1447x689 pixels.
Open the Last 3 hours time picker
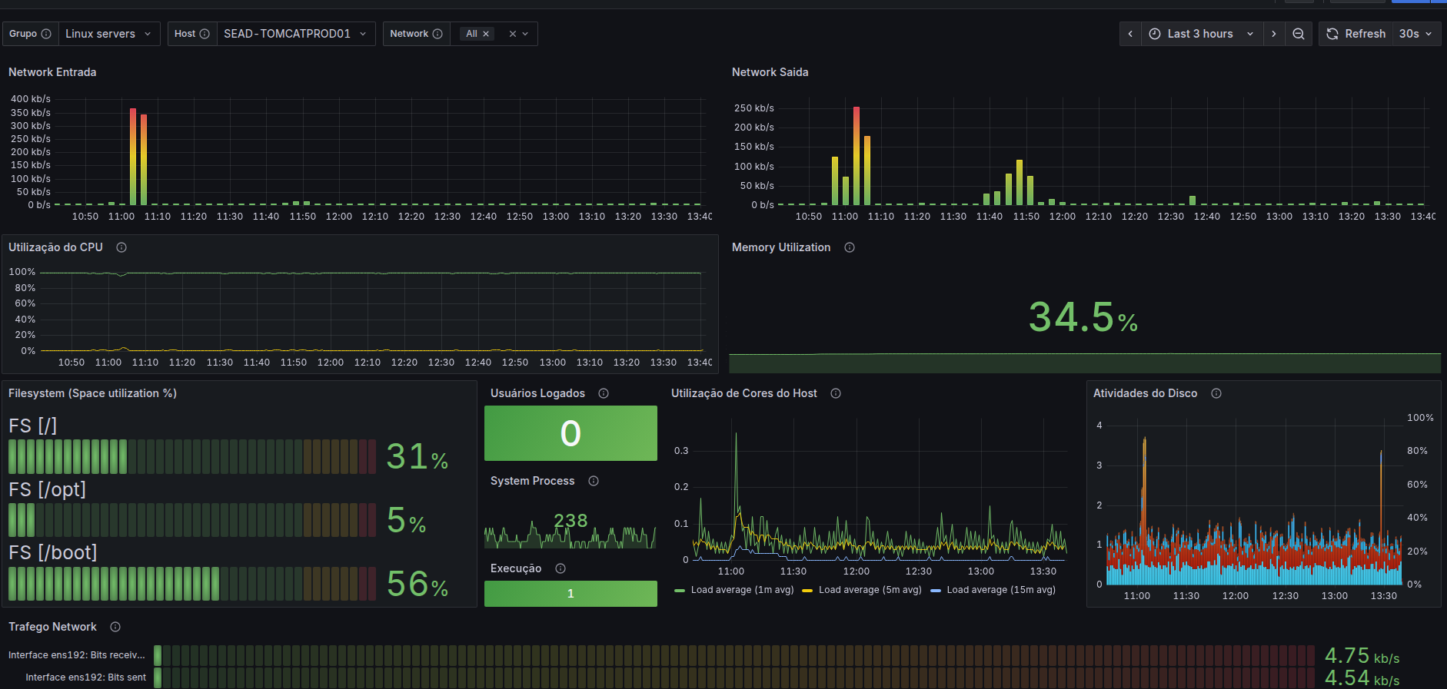pos(1203,34)
